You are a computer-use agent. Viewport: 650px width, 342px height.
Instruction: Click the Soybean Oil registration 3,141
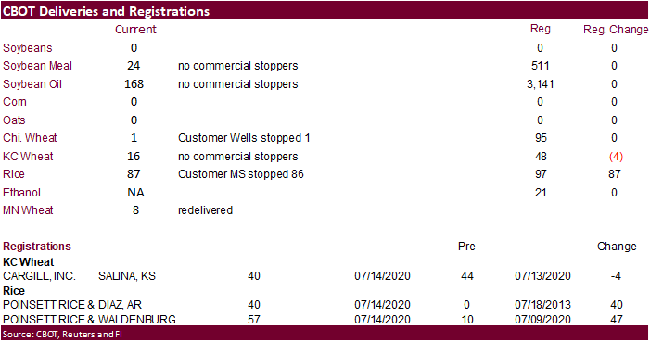[x=541, y=84]
